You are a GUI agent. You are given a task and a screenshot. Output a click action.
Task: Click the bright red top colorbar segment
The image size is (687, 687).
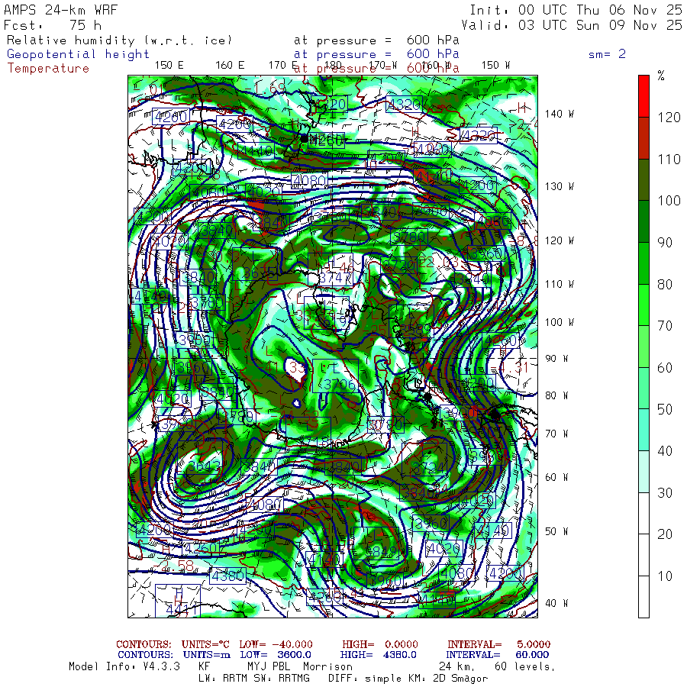[x=643, y=95]
